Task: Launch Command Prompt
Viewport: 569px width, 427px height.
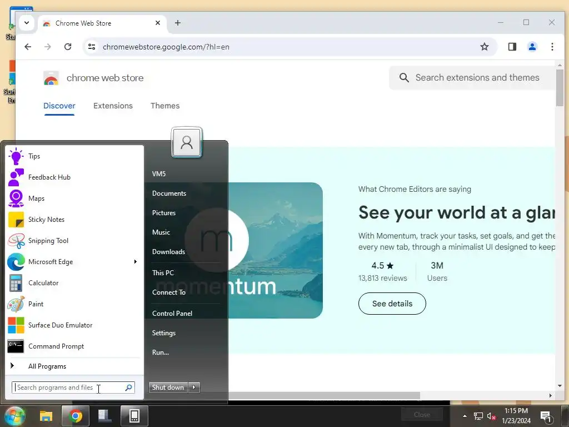Action: click(x=74, y=346)
